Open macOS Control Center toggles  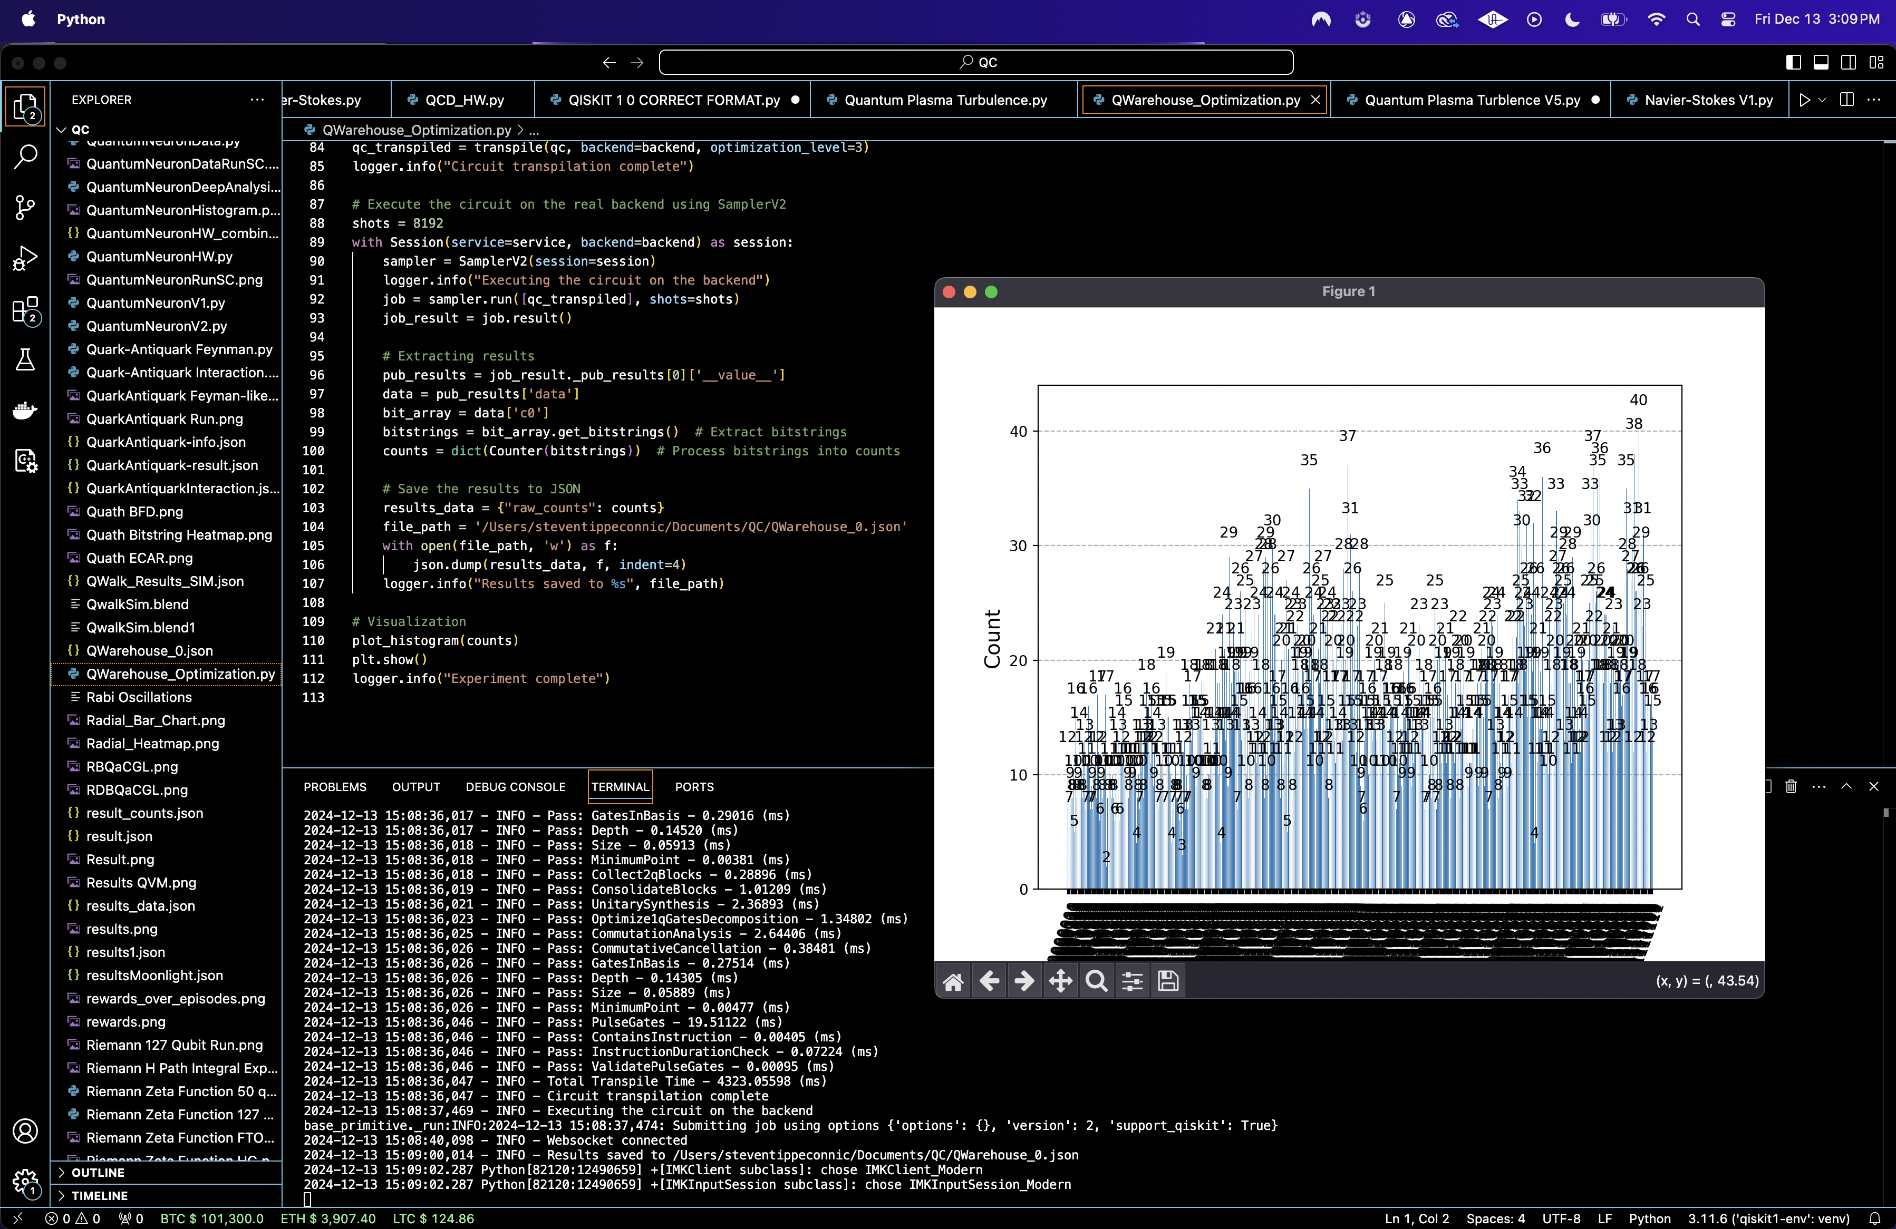point(1728,19)
